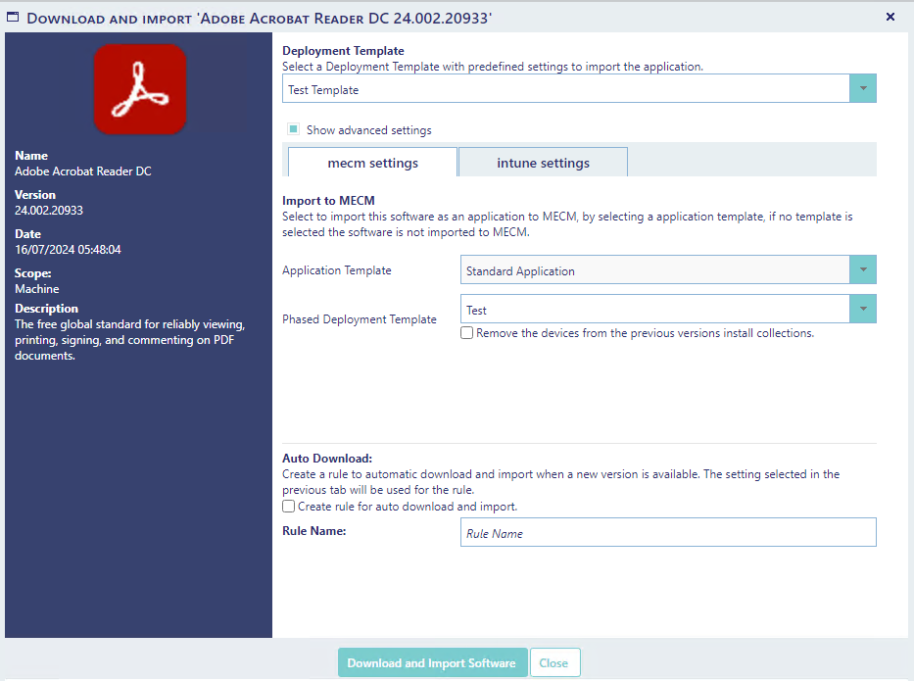Image resolution: width=914 pixels, height=681 pixels.
Task: Click the version text 24.002.20933
Action: pyautogui.click(x=49, y=211)
